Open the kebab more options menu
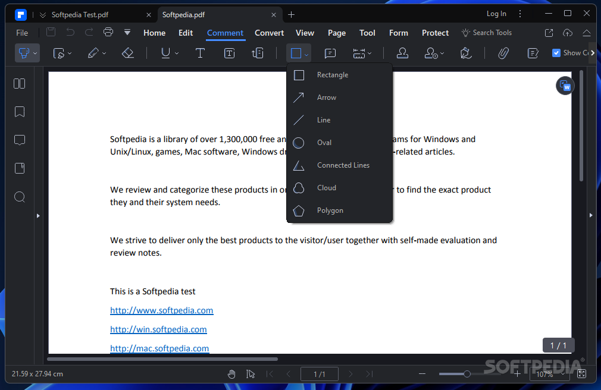 [x=519, y=14]
